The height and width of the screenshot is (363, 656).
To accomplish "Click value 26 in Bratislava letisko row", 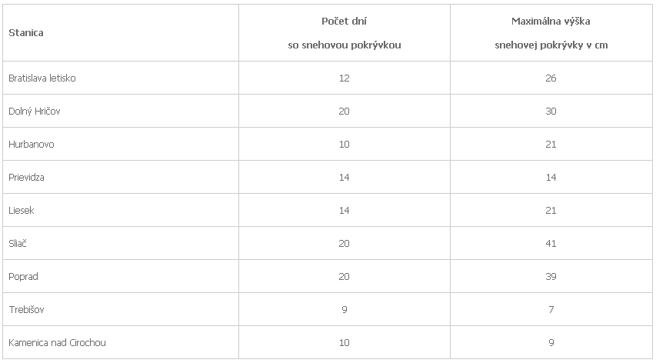I will point(551,78).
